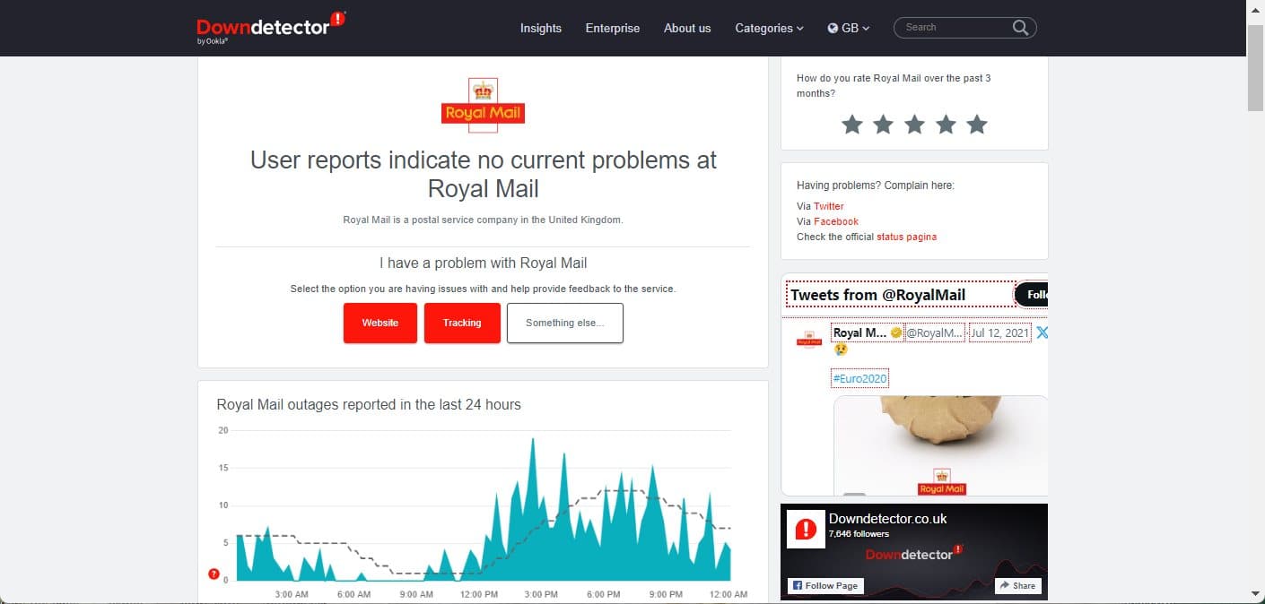The image size is (1265, 604).
Task: Open the Twitter complaint link
Action: [828, 206]
